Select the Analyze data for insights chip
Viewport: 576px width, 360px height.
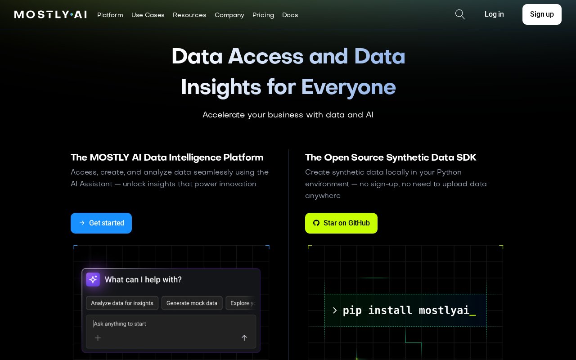pyautogui.click(x=122, y=303)
